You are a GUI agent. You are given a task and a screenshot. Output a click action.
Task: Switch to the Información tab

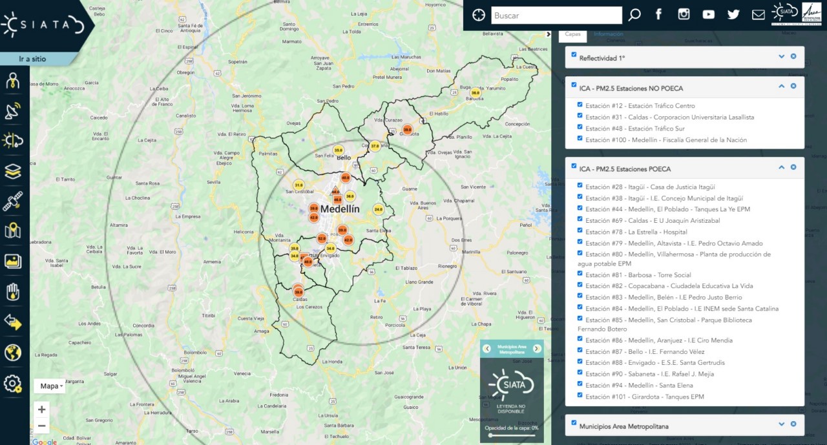608,34
